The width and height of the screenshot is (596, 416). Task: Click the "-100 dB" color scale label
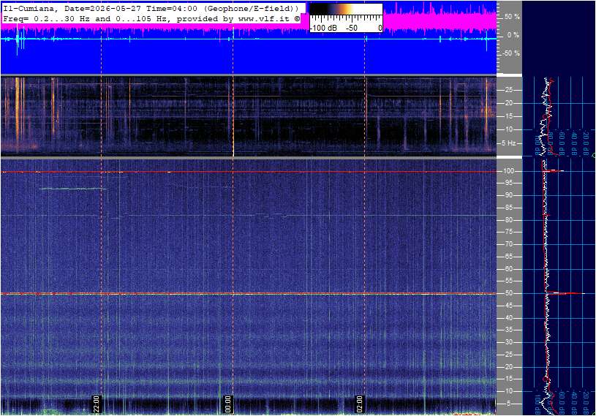324,28
